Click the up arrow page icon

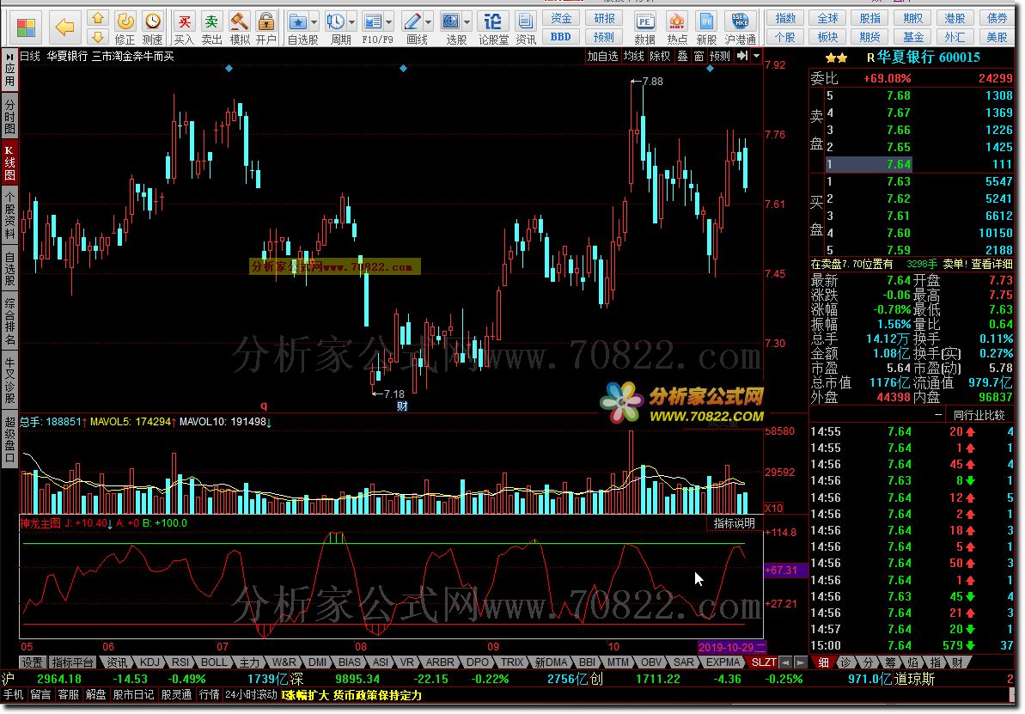coord(97,18)
